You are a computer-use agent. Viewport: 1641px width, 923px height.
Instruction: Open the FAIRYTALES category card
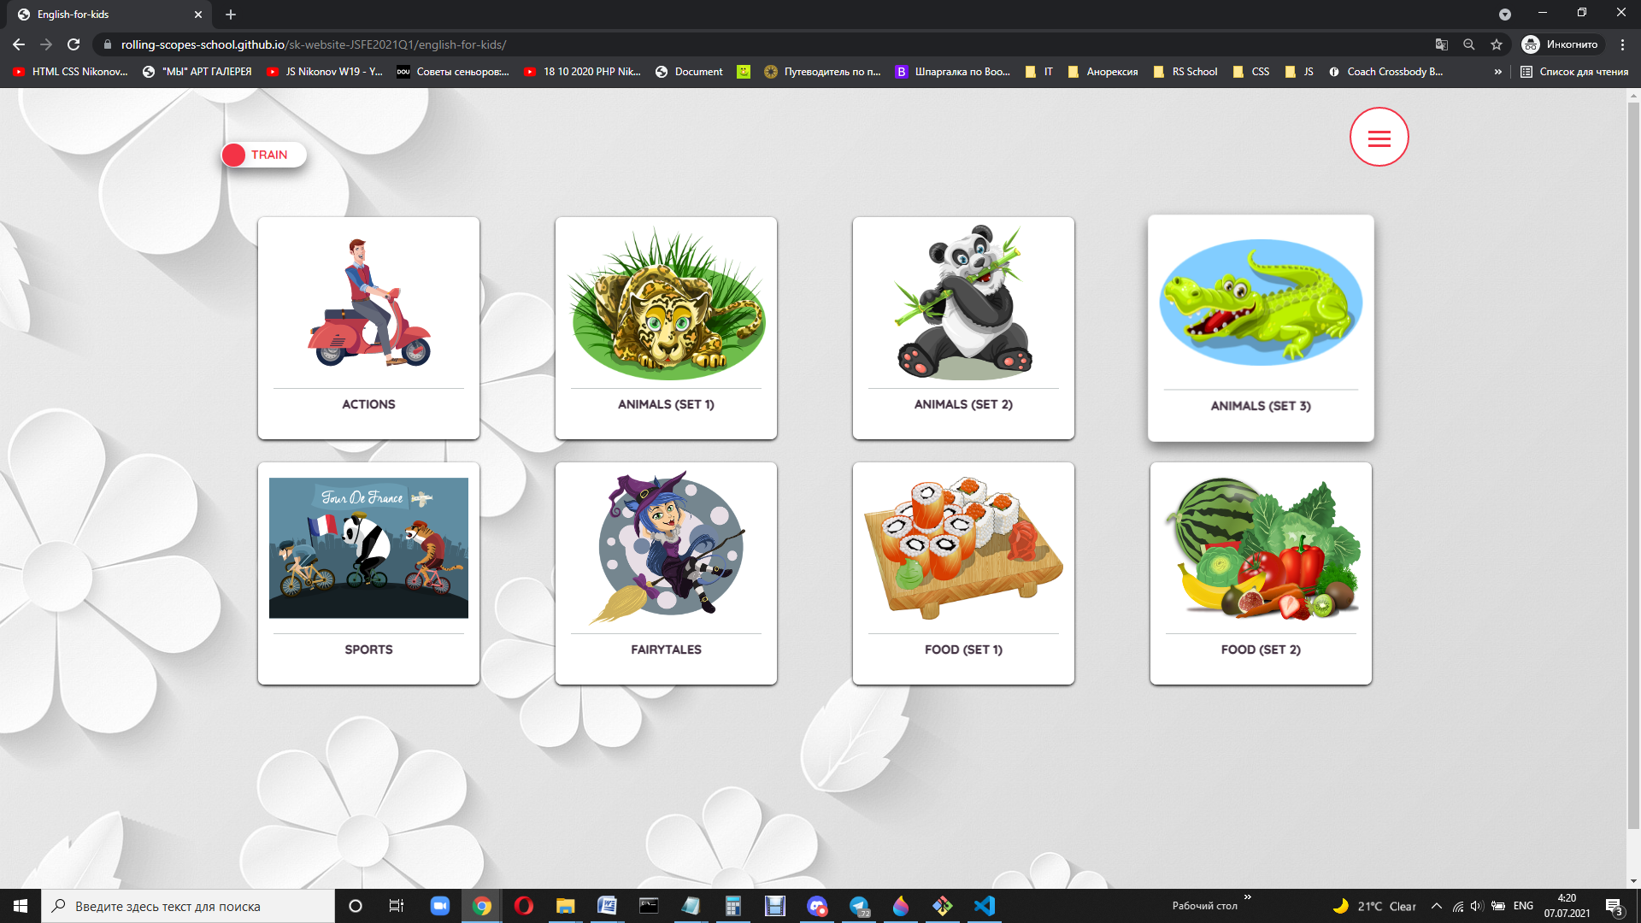666,573
